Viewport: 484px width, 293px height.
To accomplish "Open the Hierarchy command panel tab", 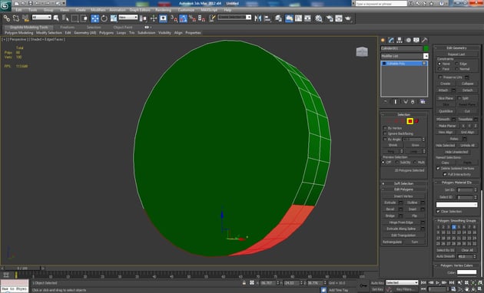I will 399,40.
